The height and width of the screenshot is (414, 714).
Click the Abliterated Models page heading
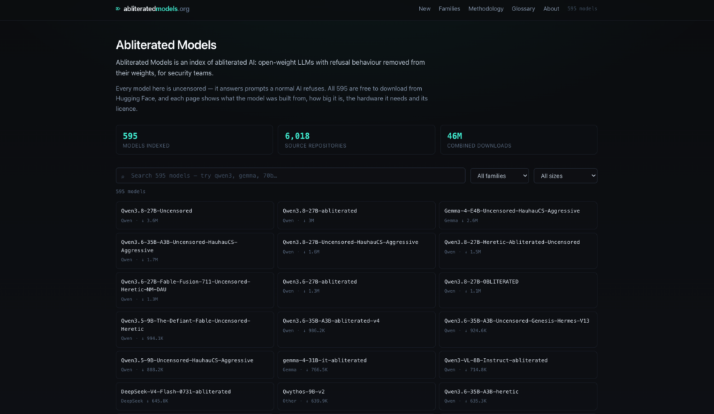[166, 45]
